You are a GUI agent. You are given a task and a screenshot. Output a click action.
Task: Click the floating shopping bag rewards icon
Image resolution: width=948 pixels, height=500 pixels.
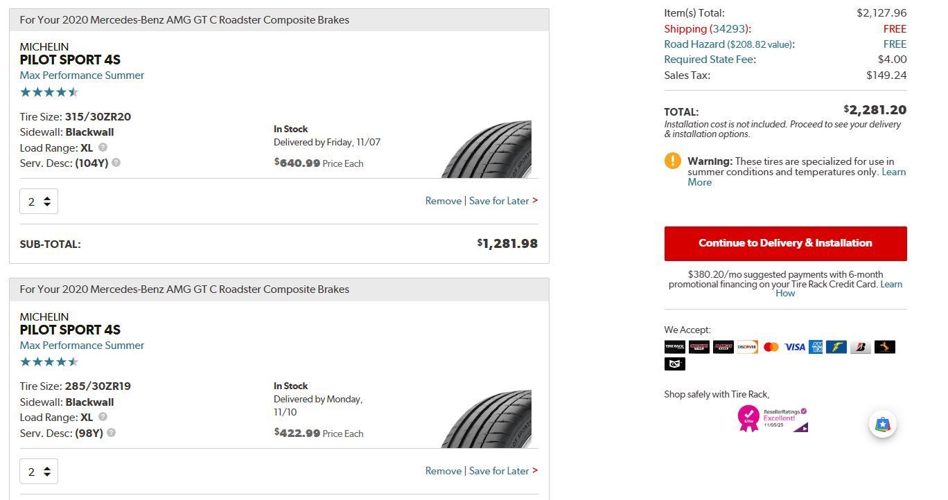(x=882, y=425)
